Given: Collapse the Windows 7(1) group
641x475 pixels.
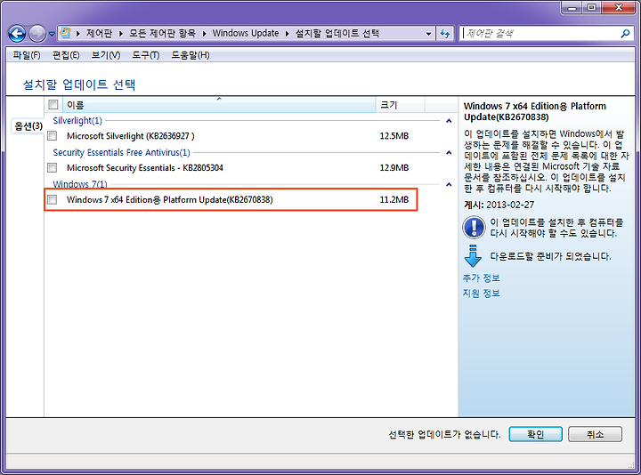Looking at the screenshot, I should (449, 185).
